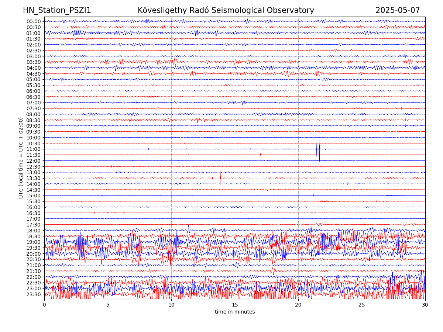The height and width of the screenshot is (332, 443).
Task: Click the 12:00 row label
Action: point(34,161)
